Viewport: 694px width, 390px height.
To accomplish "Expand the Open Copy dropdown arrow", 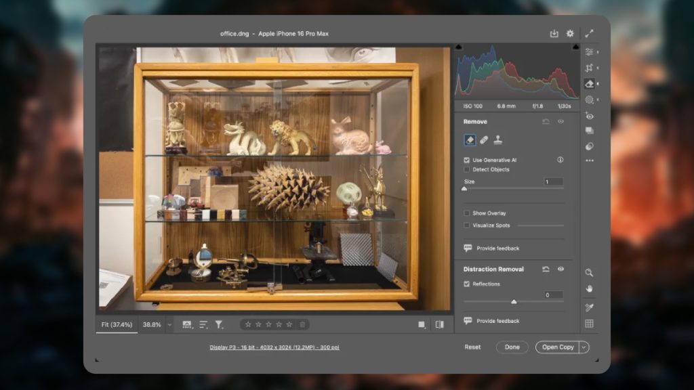I will [582, 347].
